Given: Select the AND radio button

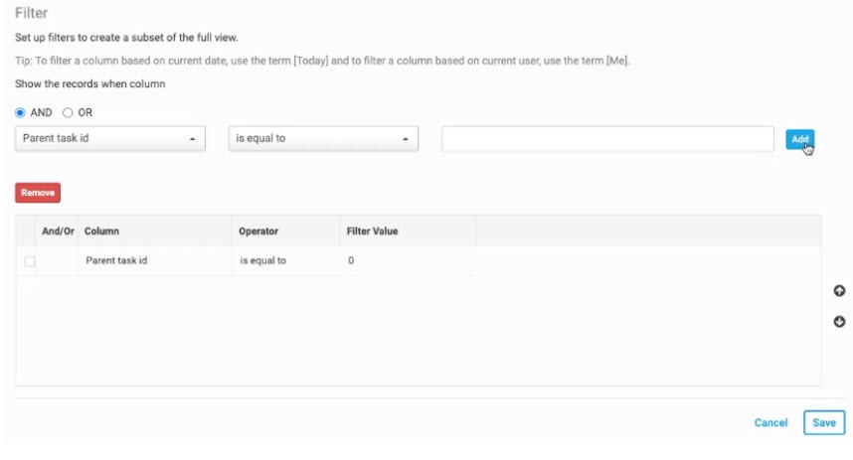Looking at the screenshot, I should tap(20, 112).
